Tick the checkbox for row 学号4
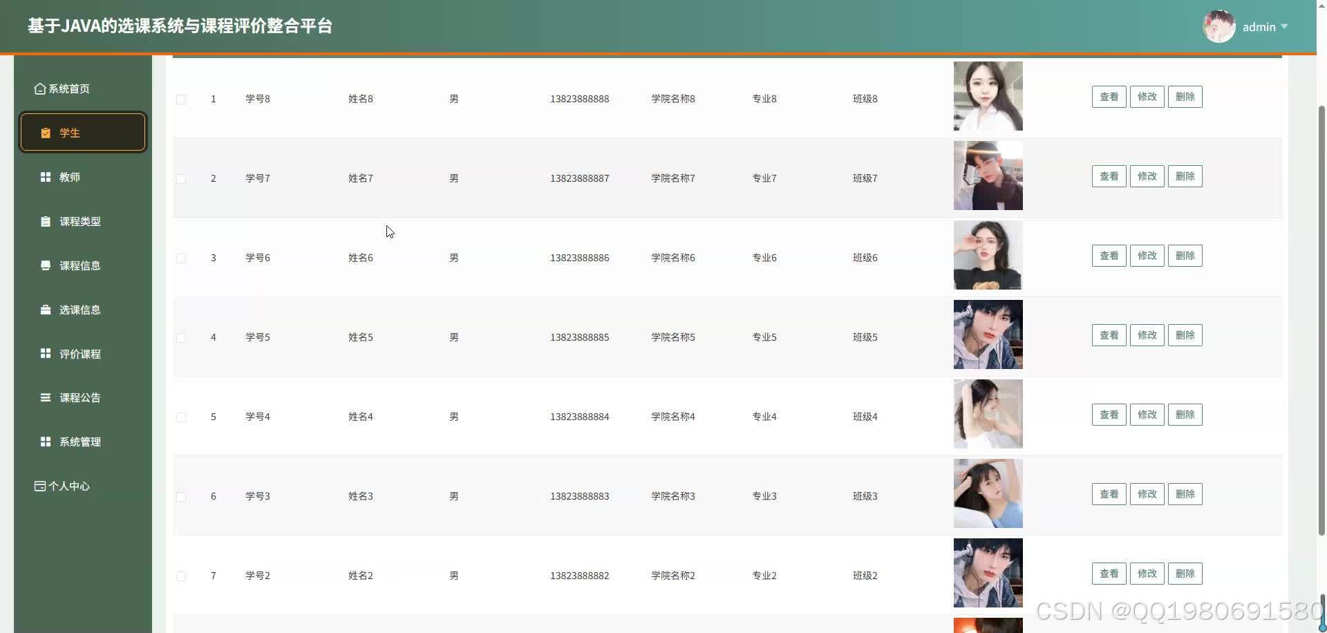This screenshot has height=633, width=1327. [x=181, y=417]
